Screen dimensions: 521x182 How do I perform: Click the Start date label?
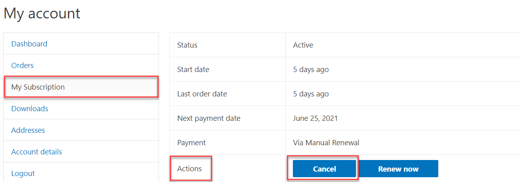click(193, 70)
